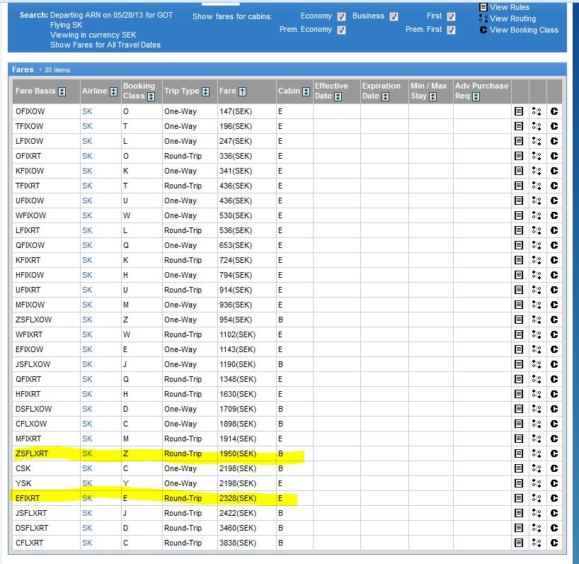View routing for the YSK fare
The height and width of the screenshot is (564, 579).
click(537, 483)
